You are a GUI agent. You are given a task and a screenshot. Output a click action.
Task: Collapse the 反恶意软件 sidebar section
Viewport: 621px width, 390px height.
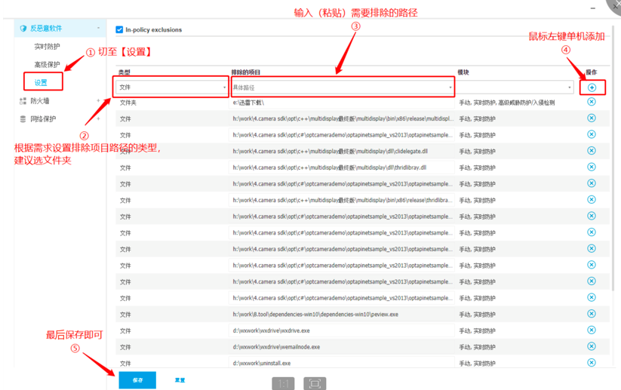pos(98,29)
